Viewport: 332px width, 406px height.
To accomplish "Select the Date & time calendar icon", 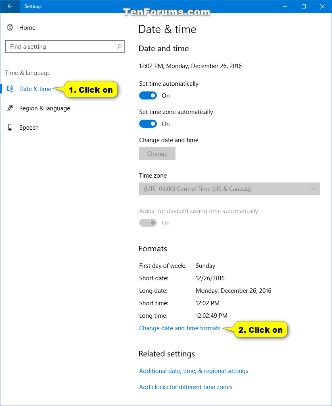I will (10, 89).
